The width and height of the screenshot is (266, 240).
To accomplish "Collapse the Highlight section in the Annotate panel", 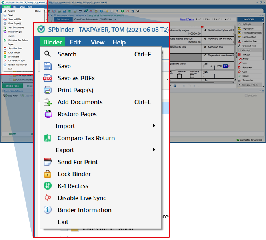I will (x=240, y=24).
